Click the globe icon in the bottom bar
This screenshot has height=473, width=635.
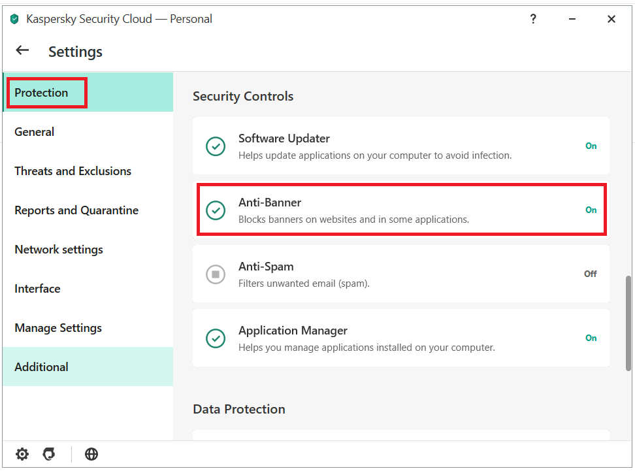(91, 454)
